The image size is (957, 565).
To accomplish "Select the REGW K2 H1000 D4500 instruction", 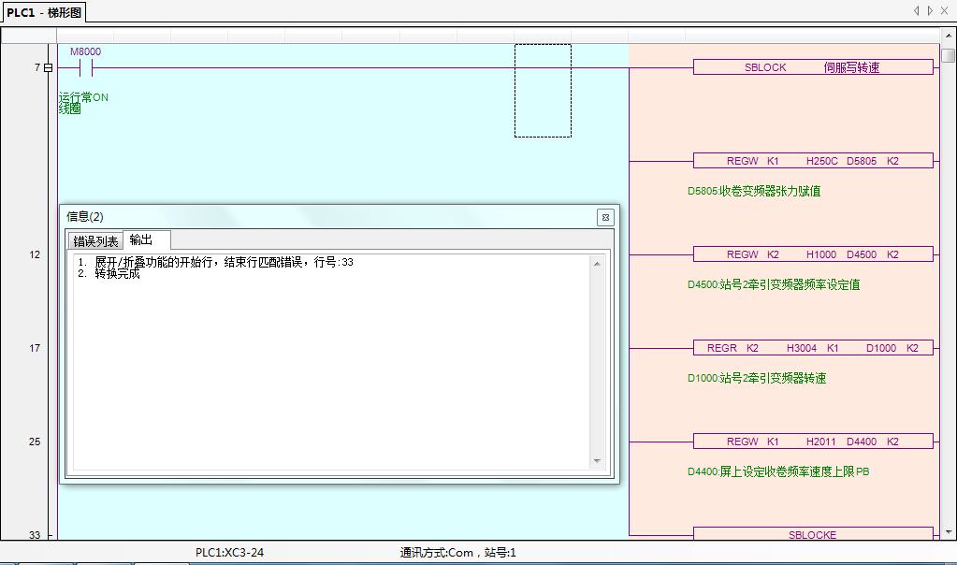I will tap(812, 254).
